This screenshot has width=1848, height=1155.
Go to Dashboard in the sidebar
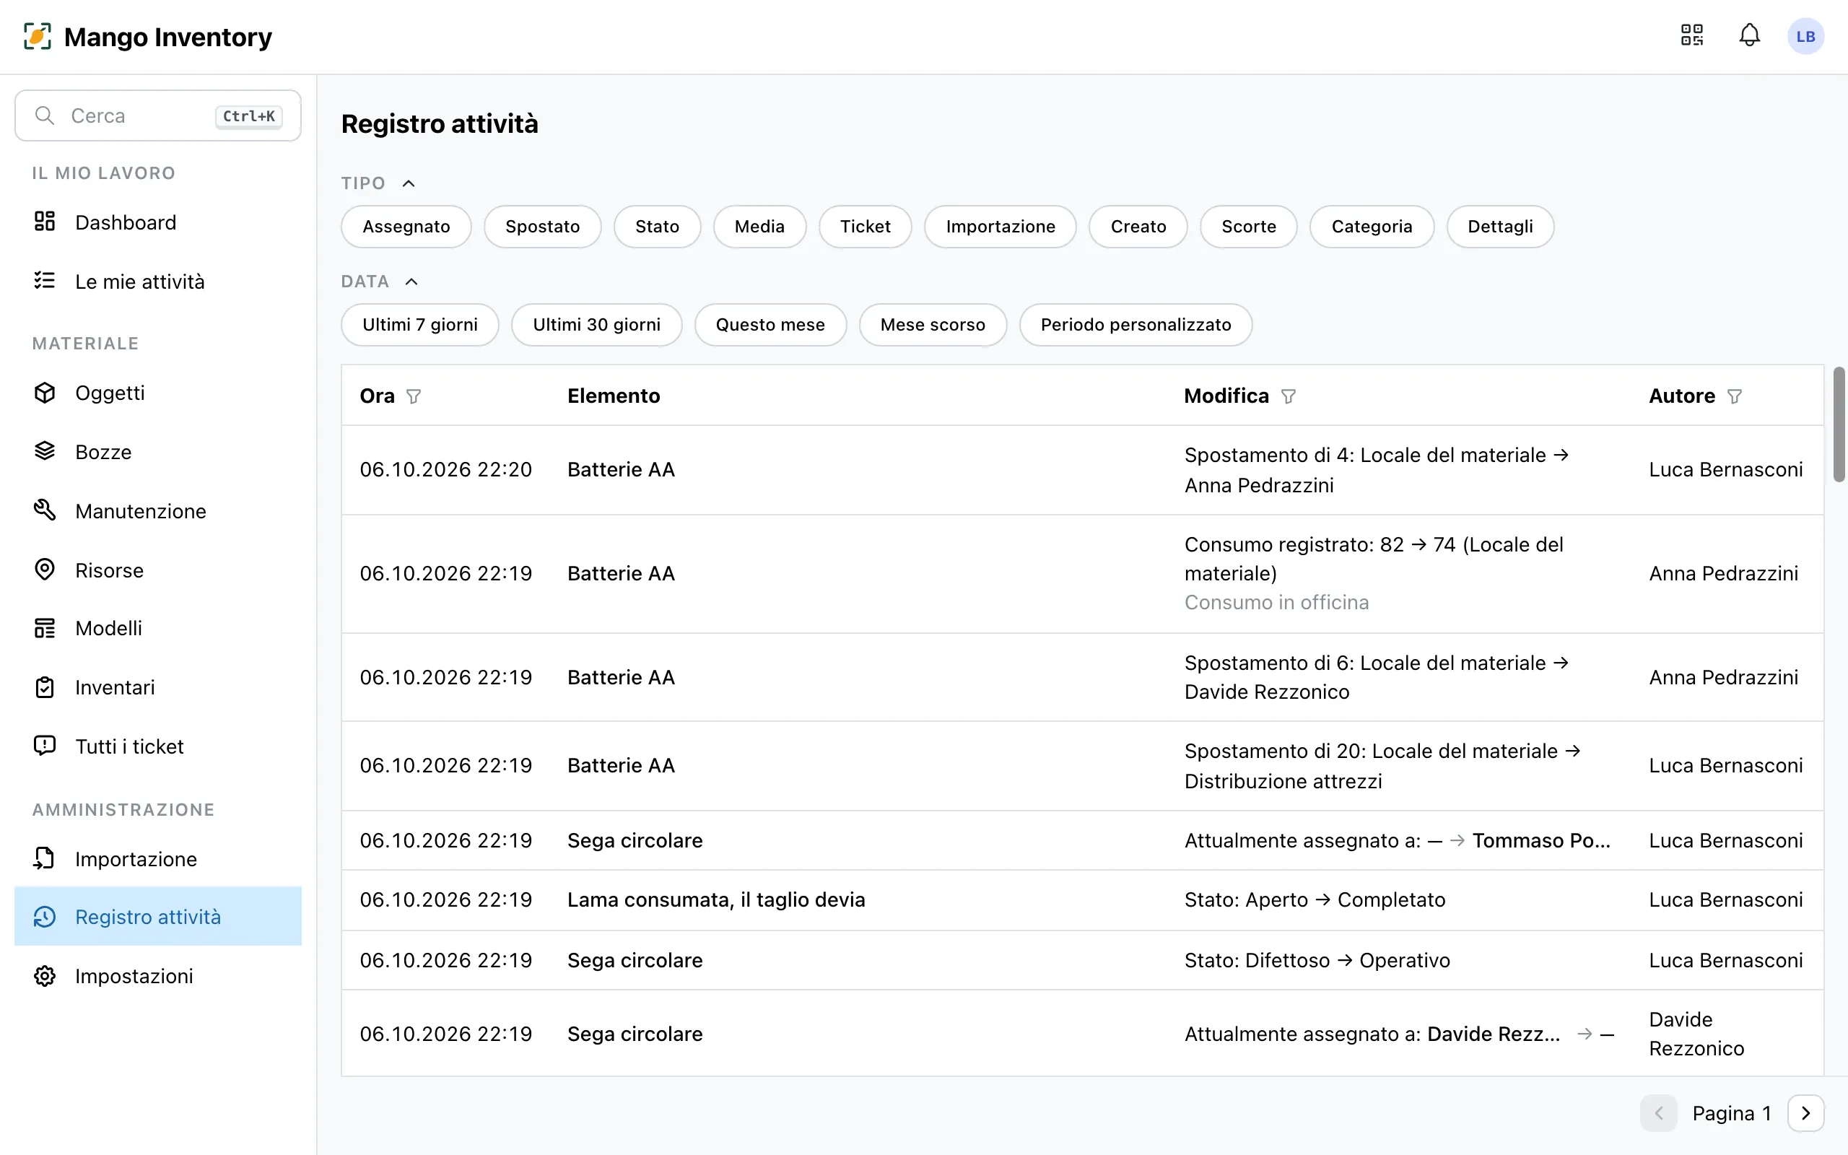tap(158, 222)
